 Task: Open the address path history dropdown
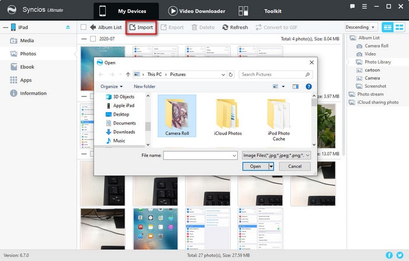click(x=223, y=74)
